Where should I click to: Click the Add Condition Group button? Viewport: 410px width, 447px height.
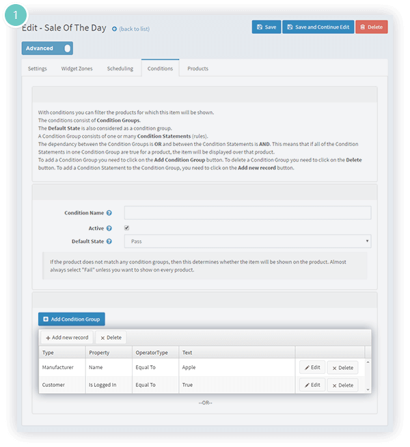[72, 319]
